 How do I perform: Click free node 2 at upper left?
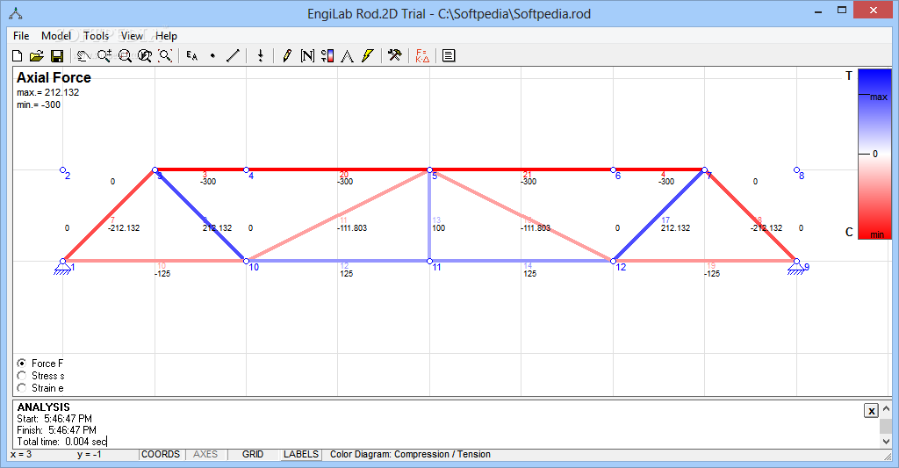coord(63,169)
